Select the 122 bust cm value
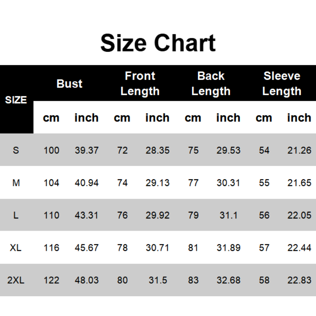 (x=51, y=280)
